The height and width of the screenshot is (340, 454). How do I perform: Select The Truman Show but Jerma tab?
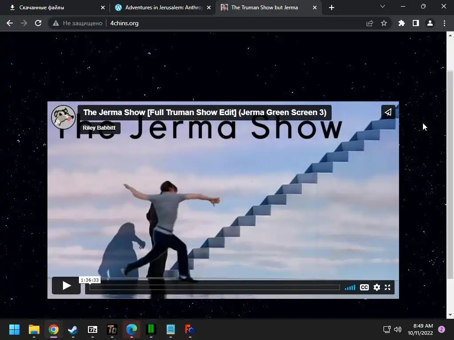(x=268, y=8)
